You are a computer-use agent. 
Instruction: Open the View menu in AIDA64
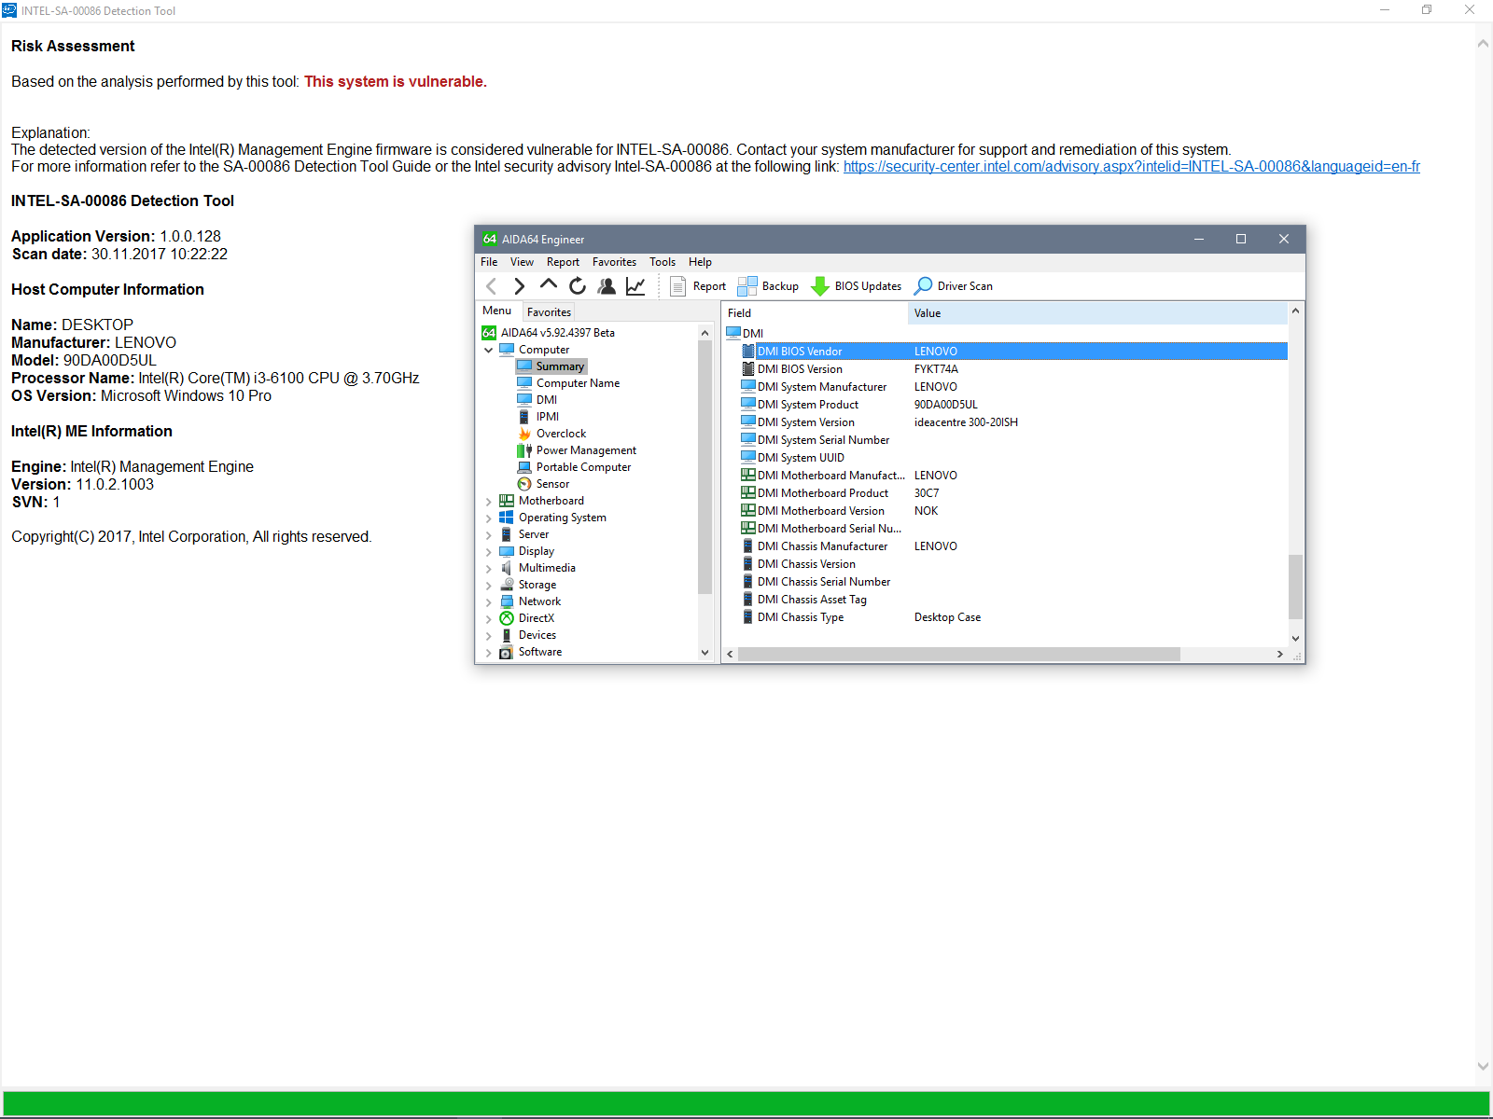pyautogui.click(x=522, y=262)
